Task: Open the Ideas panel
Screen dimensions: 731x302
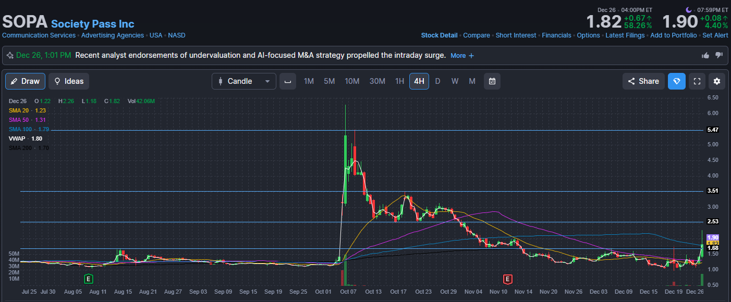Action: pyautogui.click(x=69, y=81)
